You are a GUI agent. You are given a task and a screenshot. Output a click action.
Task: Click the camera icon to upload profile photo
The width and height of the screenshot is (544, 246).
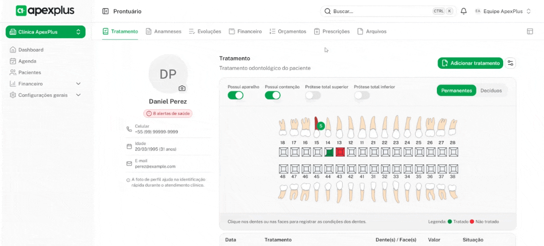coord(182,88)
